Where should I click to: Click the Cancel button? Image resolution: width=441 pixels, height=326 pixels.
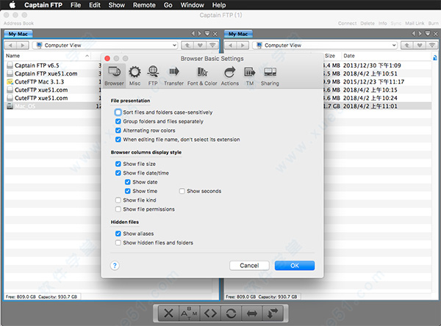249,266
